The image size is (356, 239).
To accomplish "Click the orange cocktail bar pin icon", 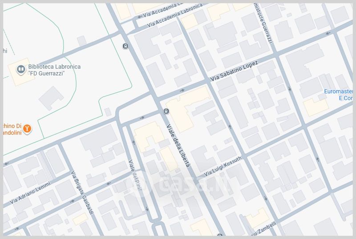I will (28, 129).
